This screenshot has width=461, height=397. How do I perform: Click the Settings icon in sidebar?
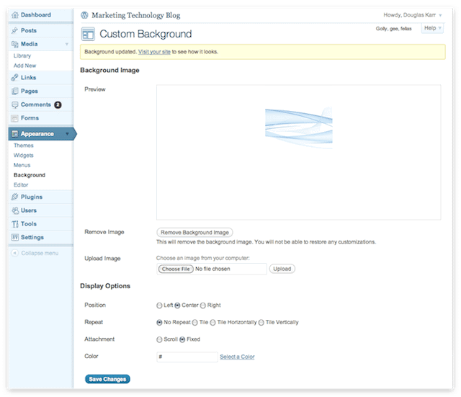point(14,237)
